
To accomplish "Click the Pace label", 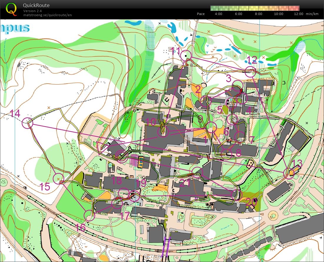I will pyautogui.click(x=201, y=14).
